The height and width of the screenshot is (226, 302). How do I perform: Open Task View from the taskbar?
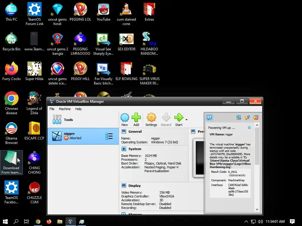pos(26,222)
